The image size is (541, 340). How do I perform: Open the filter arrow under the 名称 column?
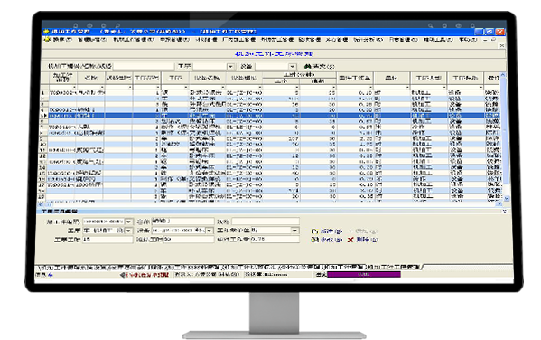(x=102, y=87)
